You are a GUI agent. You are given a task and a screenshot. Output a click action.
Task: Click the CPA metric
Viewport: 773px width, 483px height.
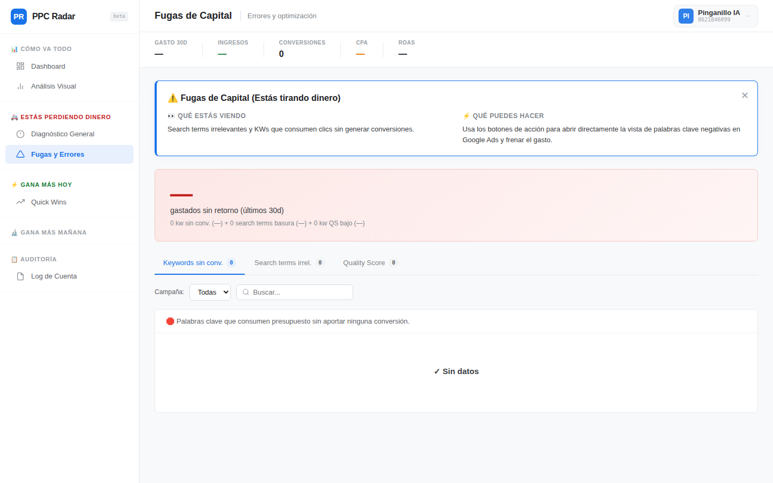point(362,49)
